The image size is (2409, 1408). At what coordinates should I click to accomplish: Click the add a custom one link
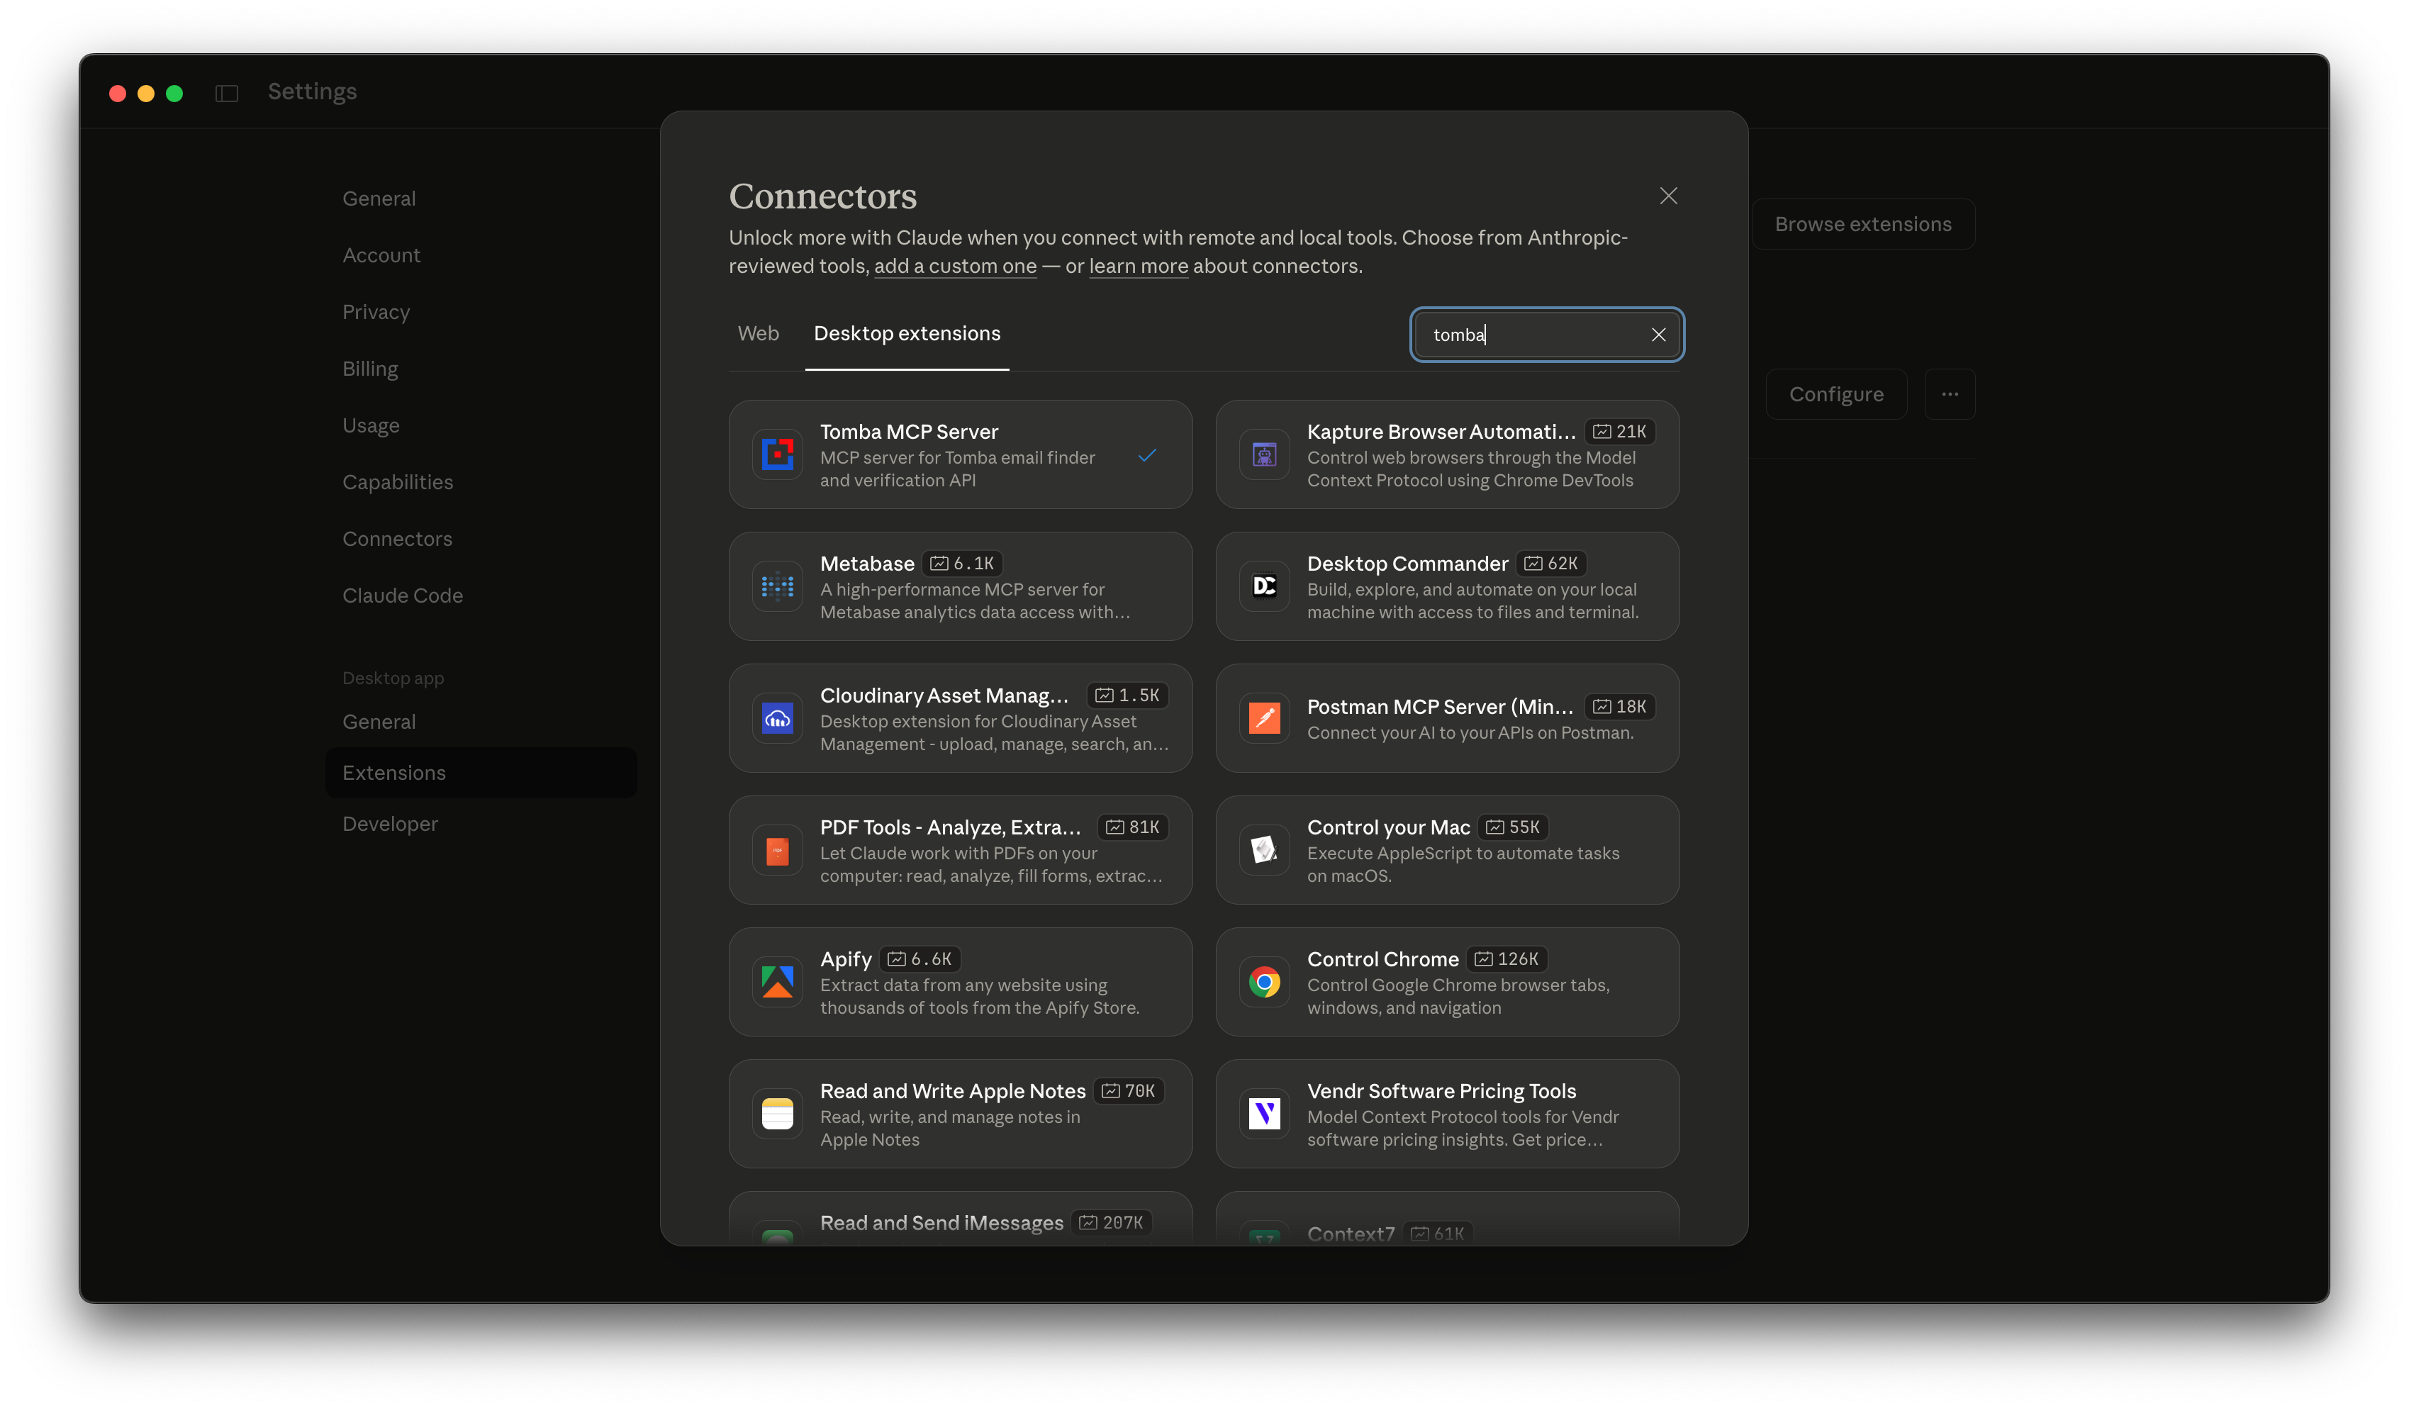click(954, 267)
